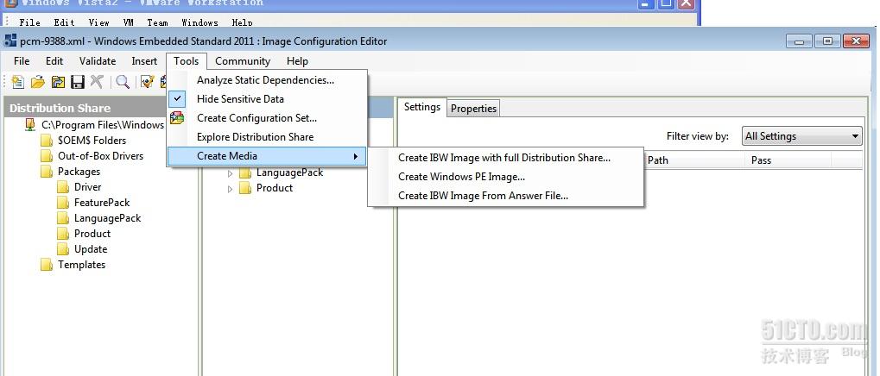
Task: Open the Validate menu
Action: 97,61
